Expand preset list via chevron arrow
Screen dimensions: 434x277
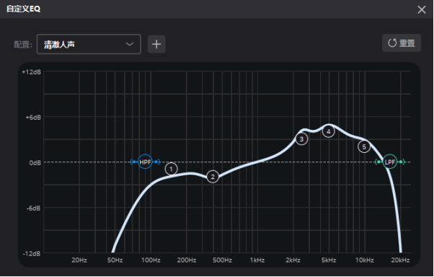click(x=130, y=44)
